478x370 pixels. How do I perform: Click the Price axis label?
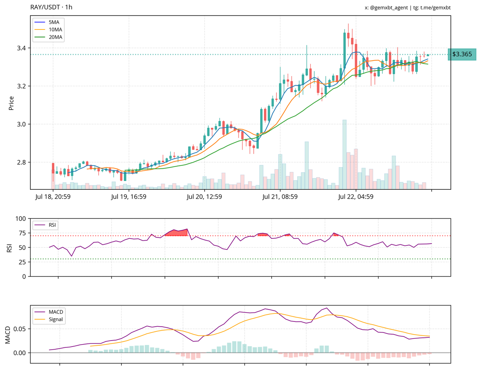pos(11,103)
